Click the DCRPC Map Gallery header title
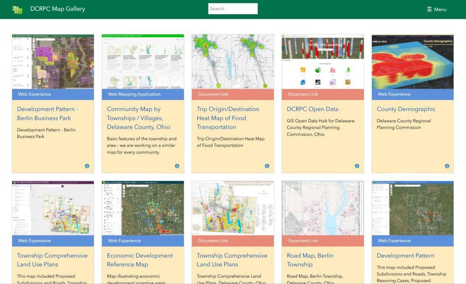 tap(57, 9)
